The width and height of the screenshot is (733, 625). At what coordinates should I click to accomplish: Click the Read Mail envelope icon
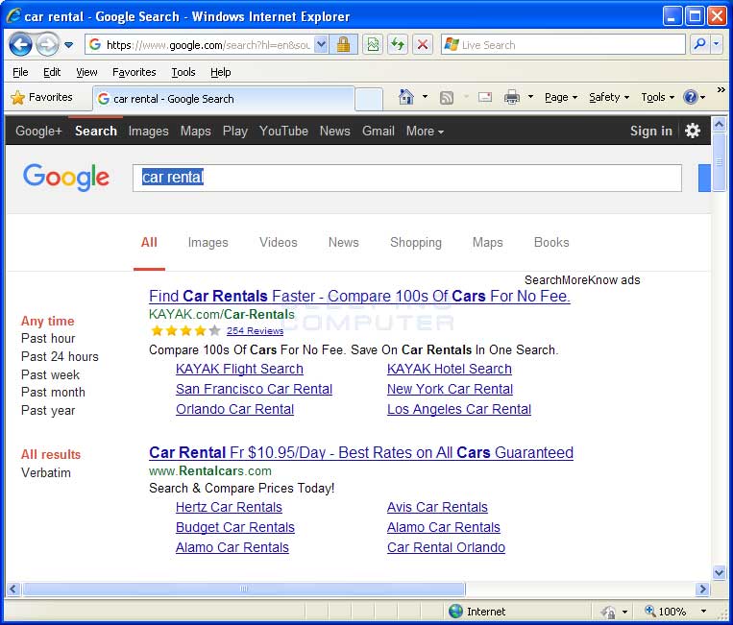485,97
